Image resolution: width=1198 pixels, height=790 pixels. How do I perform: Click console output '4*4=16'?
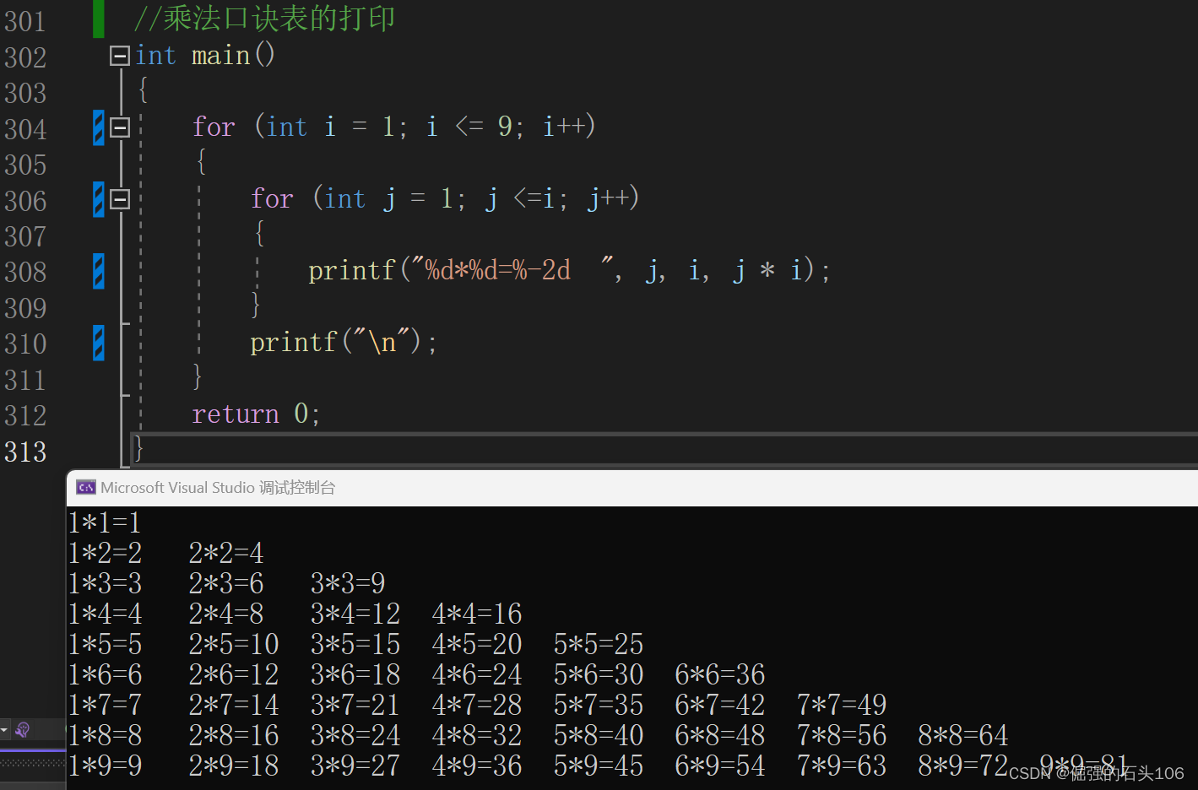(477, 614)
